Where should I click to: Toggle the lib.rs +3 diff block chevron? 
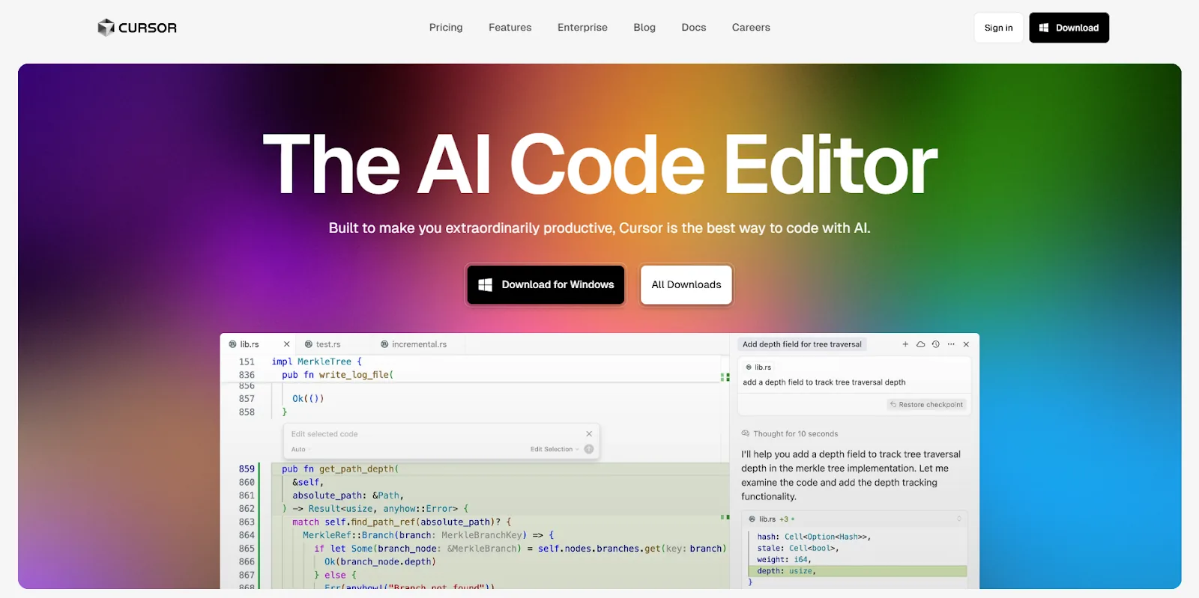click(x=958, y=519)
